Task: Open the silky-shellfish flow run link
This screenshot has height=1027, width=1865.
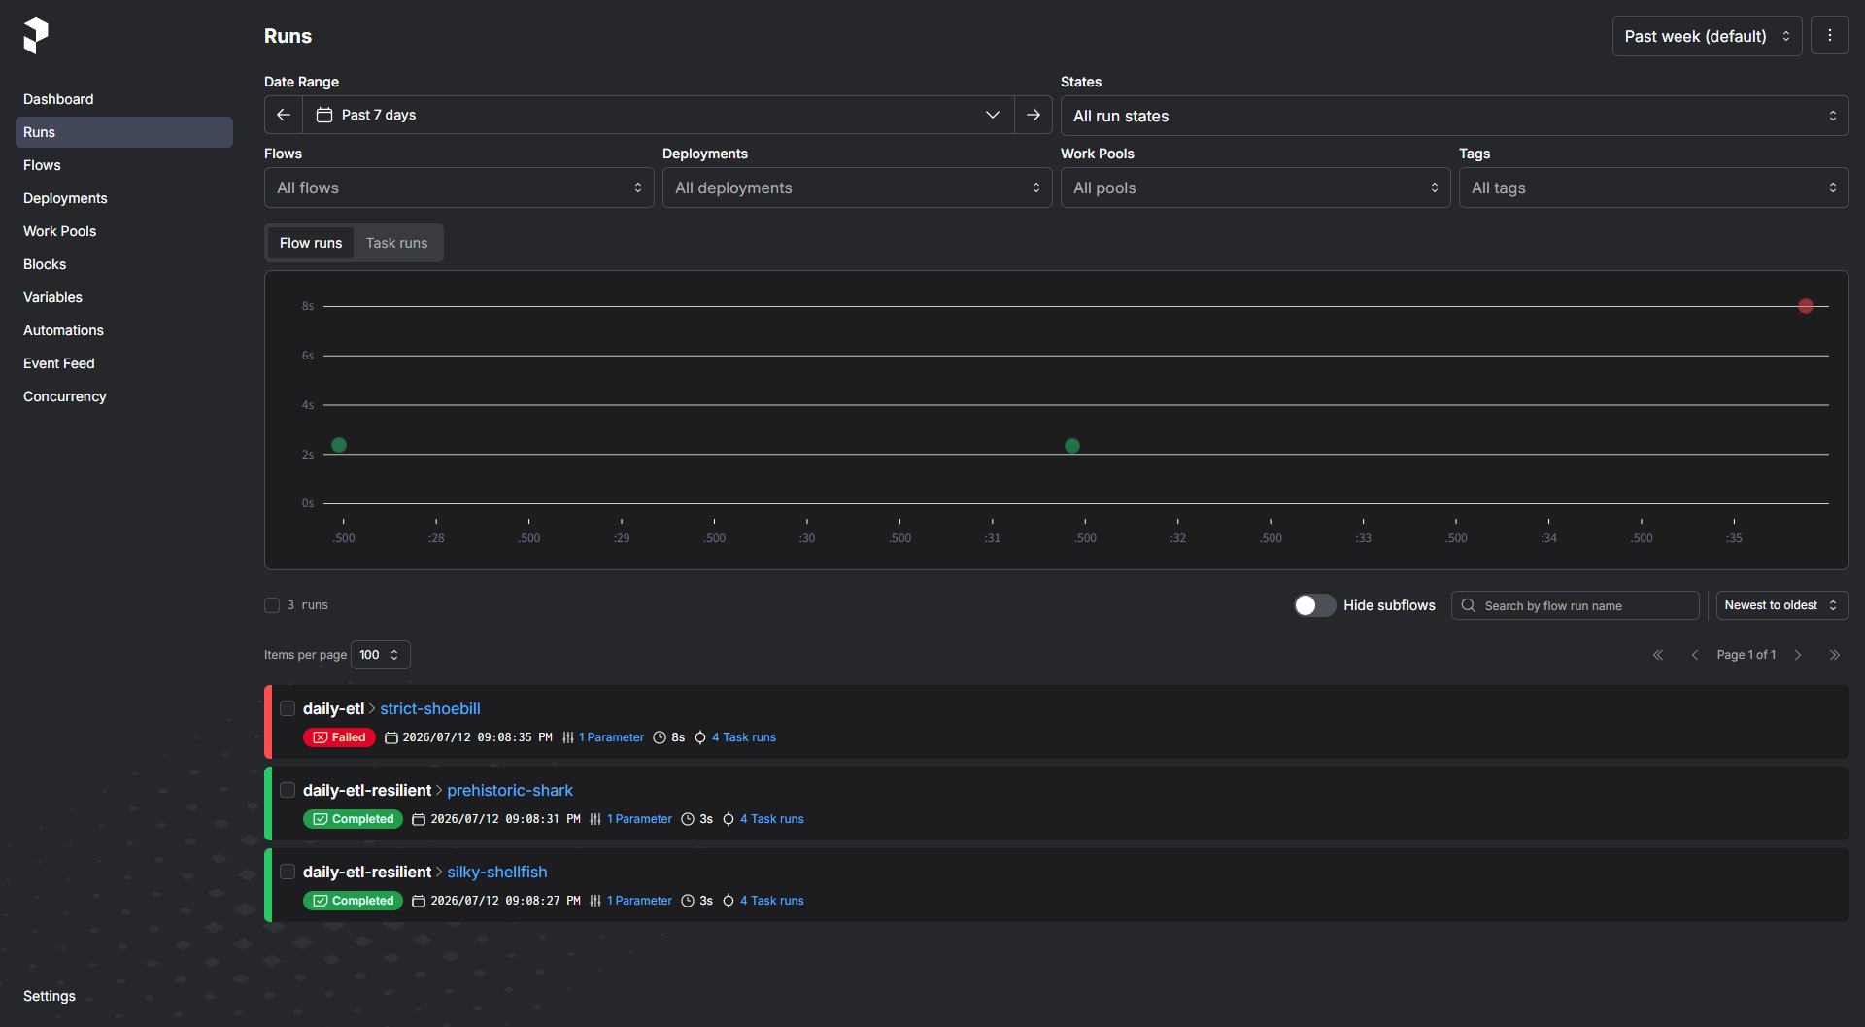Action: [497, 872]
